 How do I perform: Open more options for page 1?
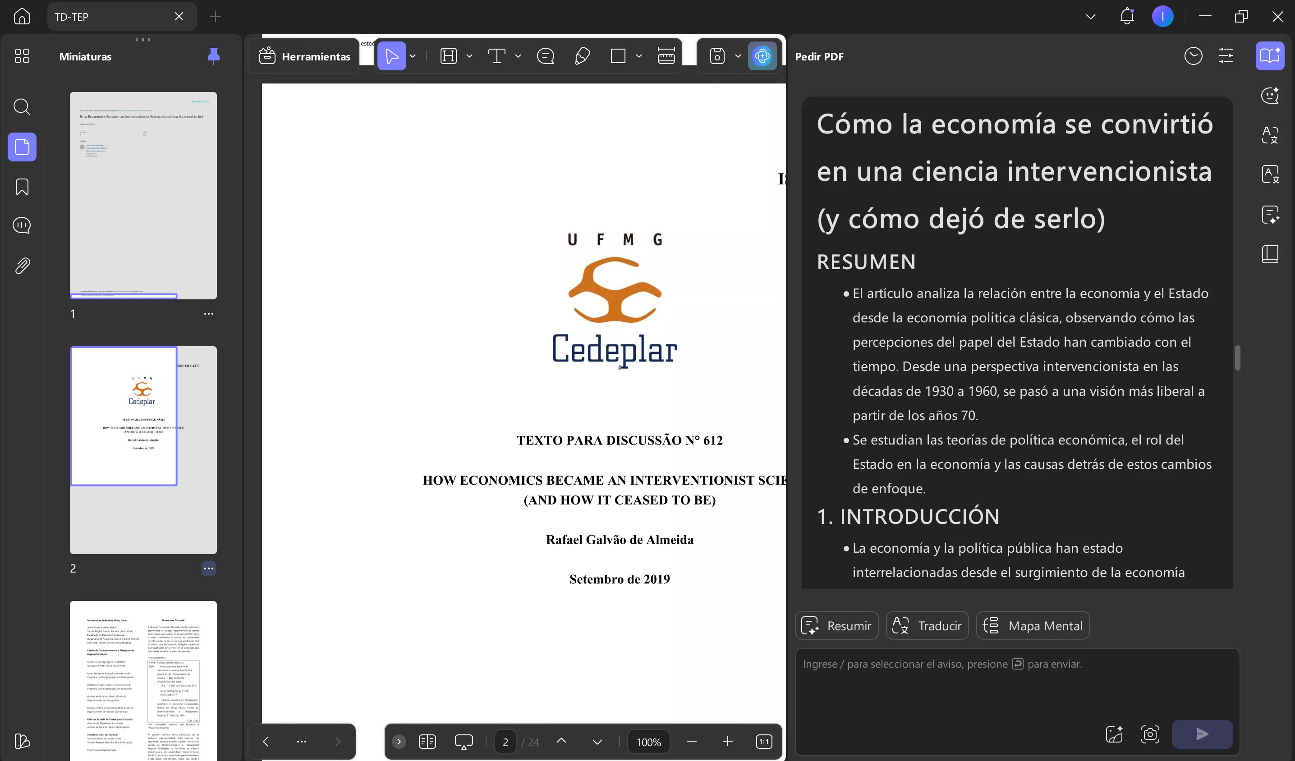click(209, 313)
